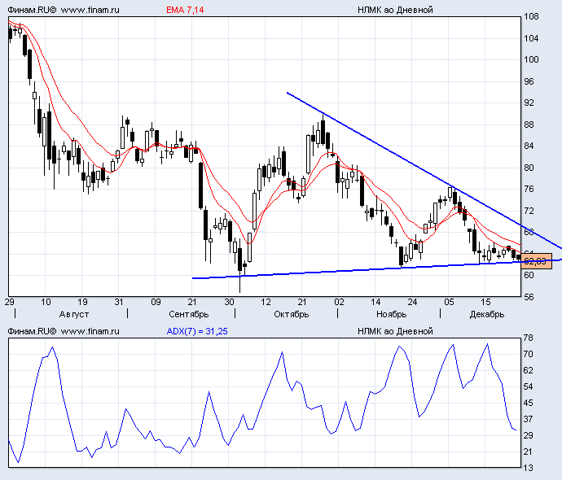562x480 pixels.
Task: Click price axis value 84
Action: click(x=529, y=146)
